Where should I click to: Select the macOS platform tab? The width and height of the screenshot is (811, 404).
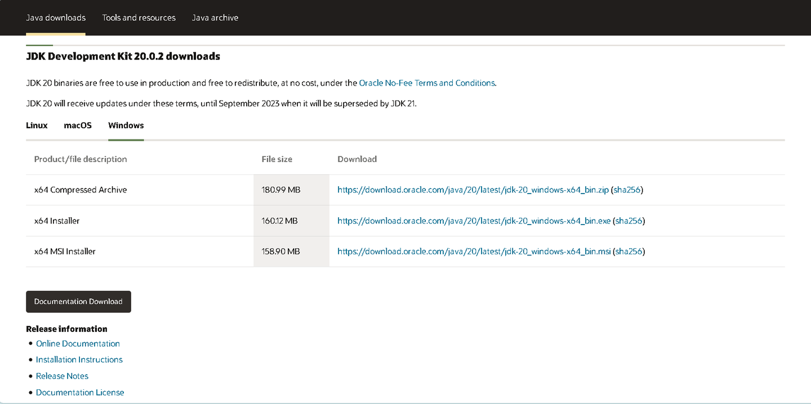(x=78, y=125)
